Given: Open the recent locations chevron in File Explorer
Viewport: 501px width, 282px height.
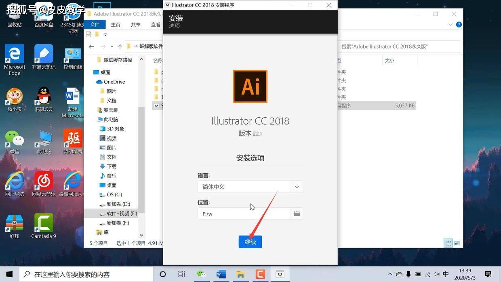Looking at the screenshot, I should (112, 46).
